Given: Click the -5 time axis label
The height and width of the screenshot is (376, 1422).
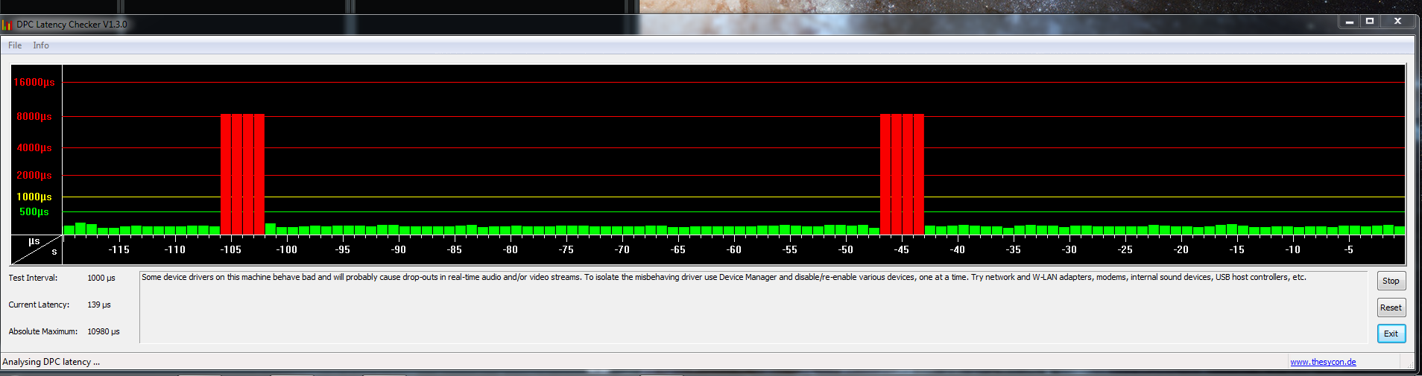Looking at the screenshot, I should [1349, 249].
